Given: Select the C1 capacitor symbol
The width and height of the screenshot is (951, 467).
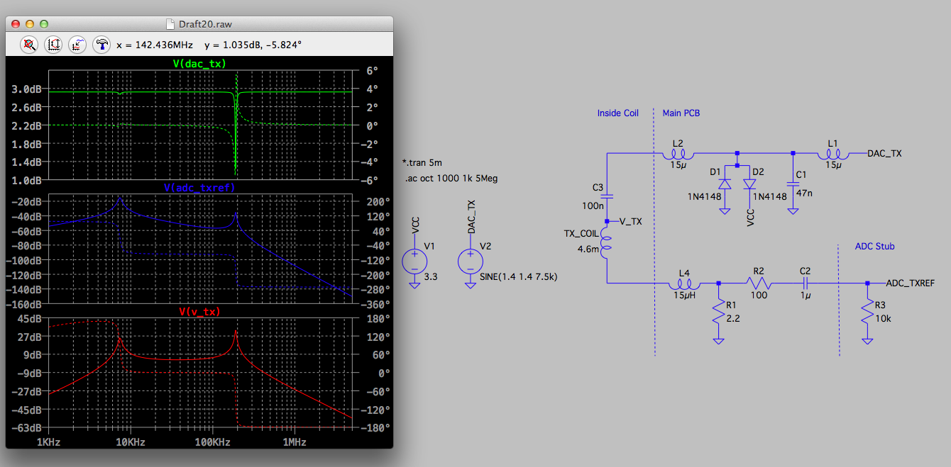Looking at the screenshot, I should (x=793, y=184).
